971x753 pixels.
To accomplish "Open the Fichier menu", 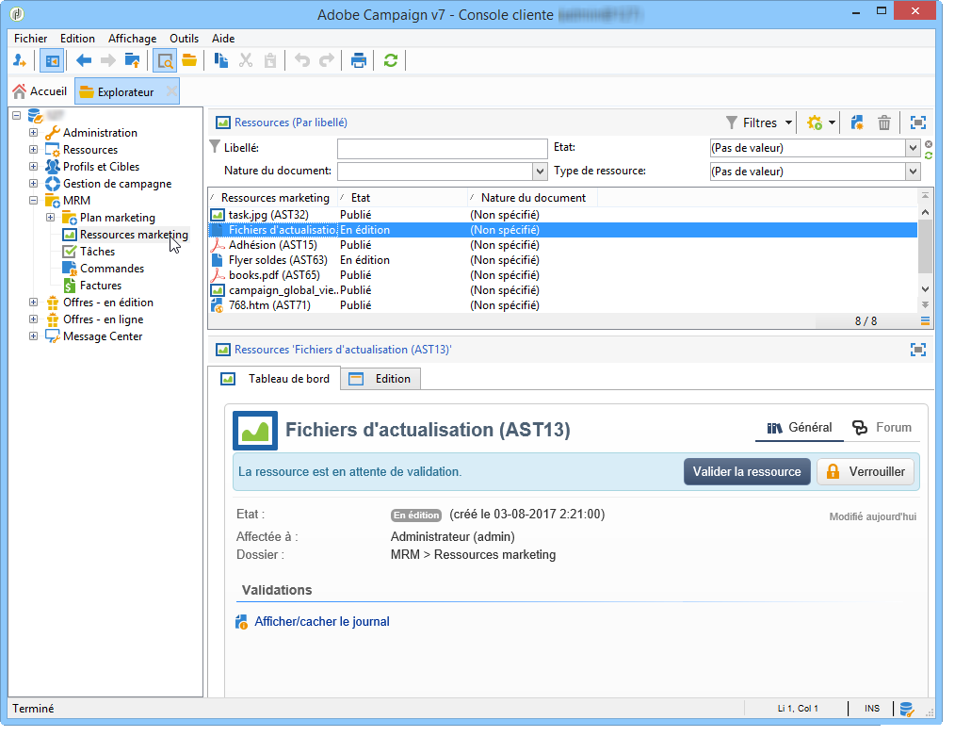I will click(x=30, y=39).
